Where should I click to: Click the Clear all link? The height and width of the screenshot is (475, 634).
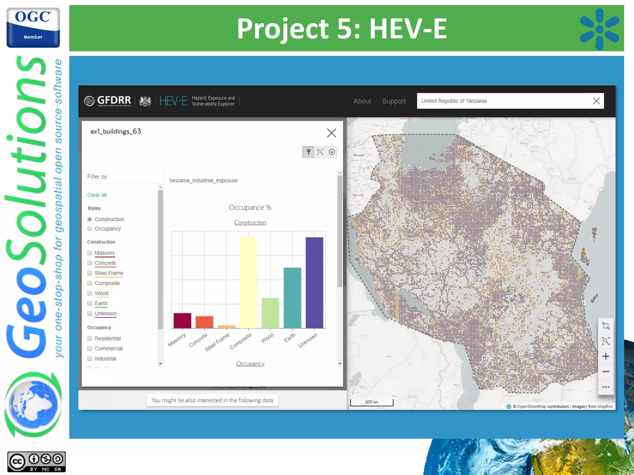click(97, 195)
